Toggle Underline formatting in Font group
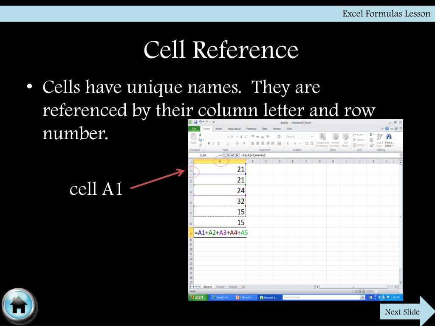Image resolution: width=435 pixels, height=326 pixels. pyautogui.click(x=218, y=143)
